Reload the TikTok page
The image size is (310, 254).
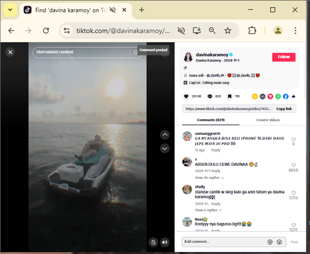click(46, 31)
